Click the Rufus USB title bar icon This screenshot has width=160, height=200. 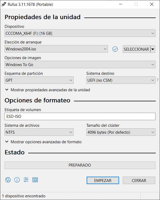point(3,4)
